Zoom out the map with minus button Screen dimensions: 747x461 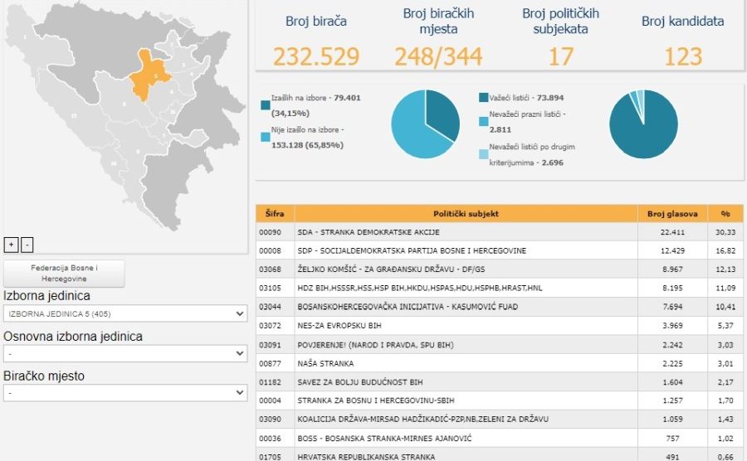point(27,245)
